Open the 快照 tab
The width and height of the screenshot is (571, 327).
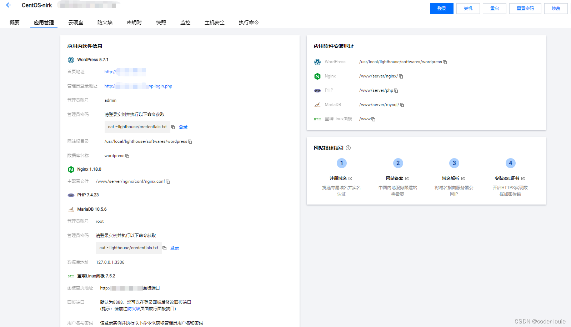tap(161, 22)
